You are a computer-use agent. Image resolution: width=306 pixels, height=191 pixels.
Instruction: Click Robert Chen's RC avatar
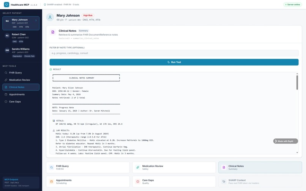point(7,36)
